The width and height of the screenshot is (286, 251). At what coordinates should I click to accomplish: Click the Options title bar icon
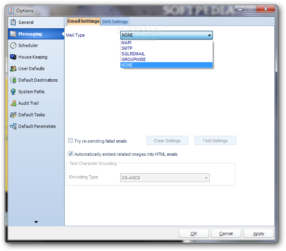tap(11, 11)
